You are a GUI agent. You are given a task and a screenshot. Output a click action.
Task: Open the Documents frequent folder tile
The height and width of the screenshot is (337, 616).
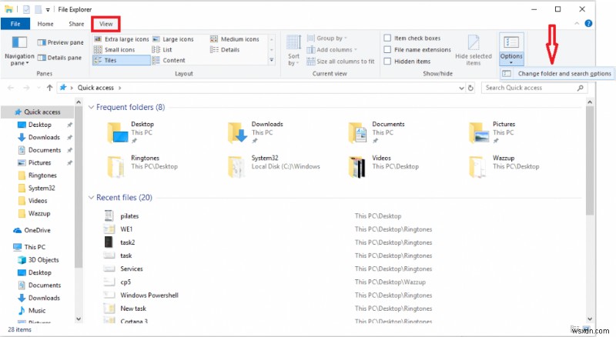377,132
